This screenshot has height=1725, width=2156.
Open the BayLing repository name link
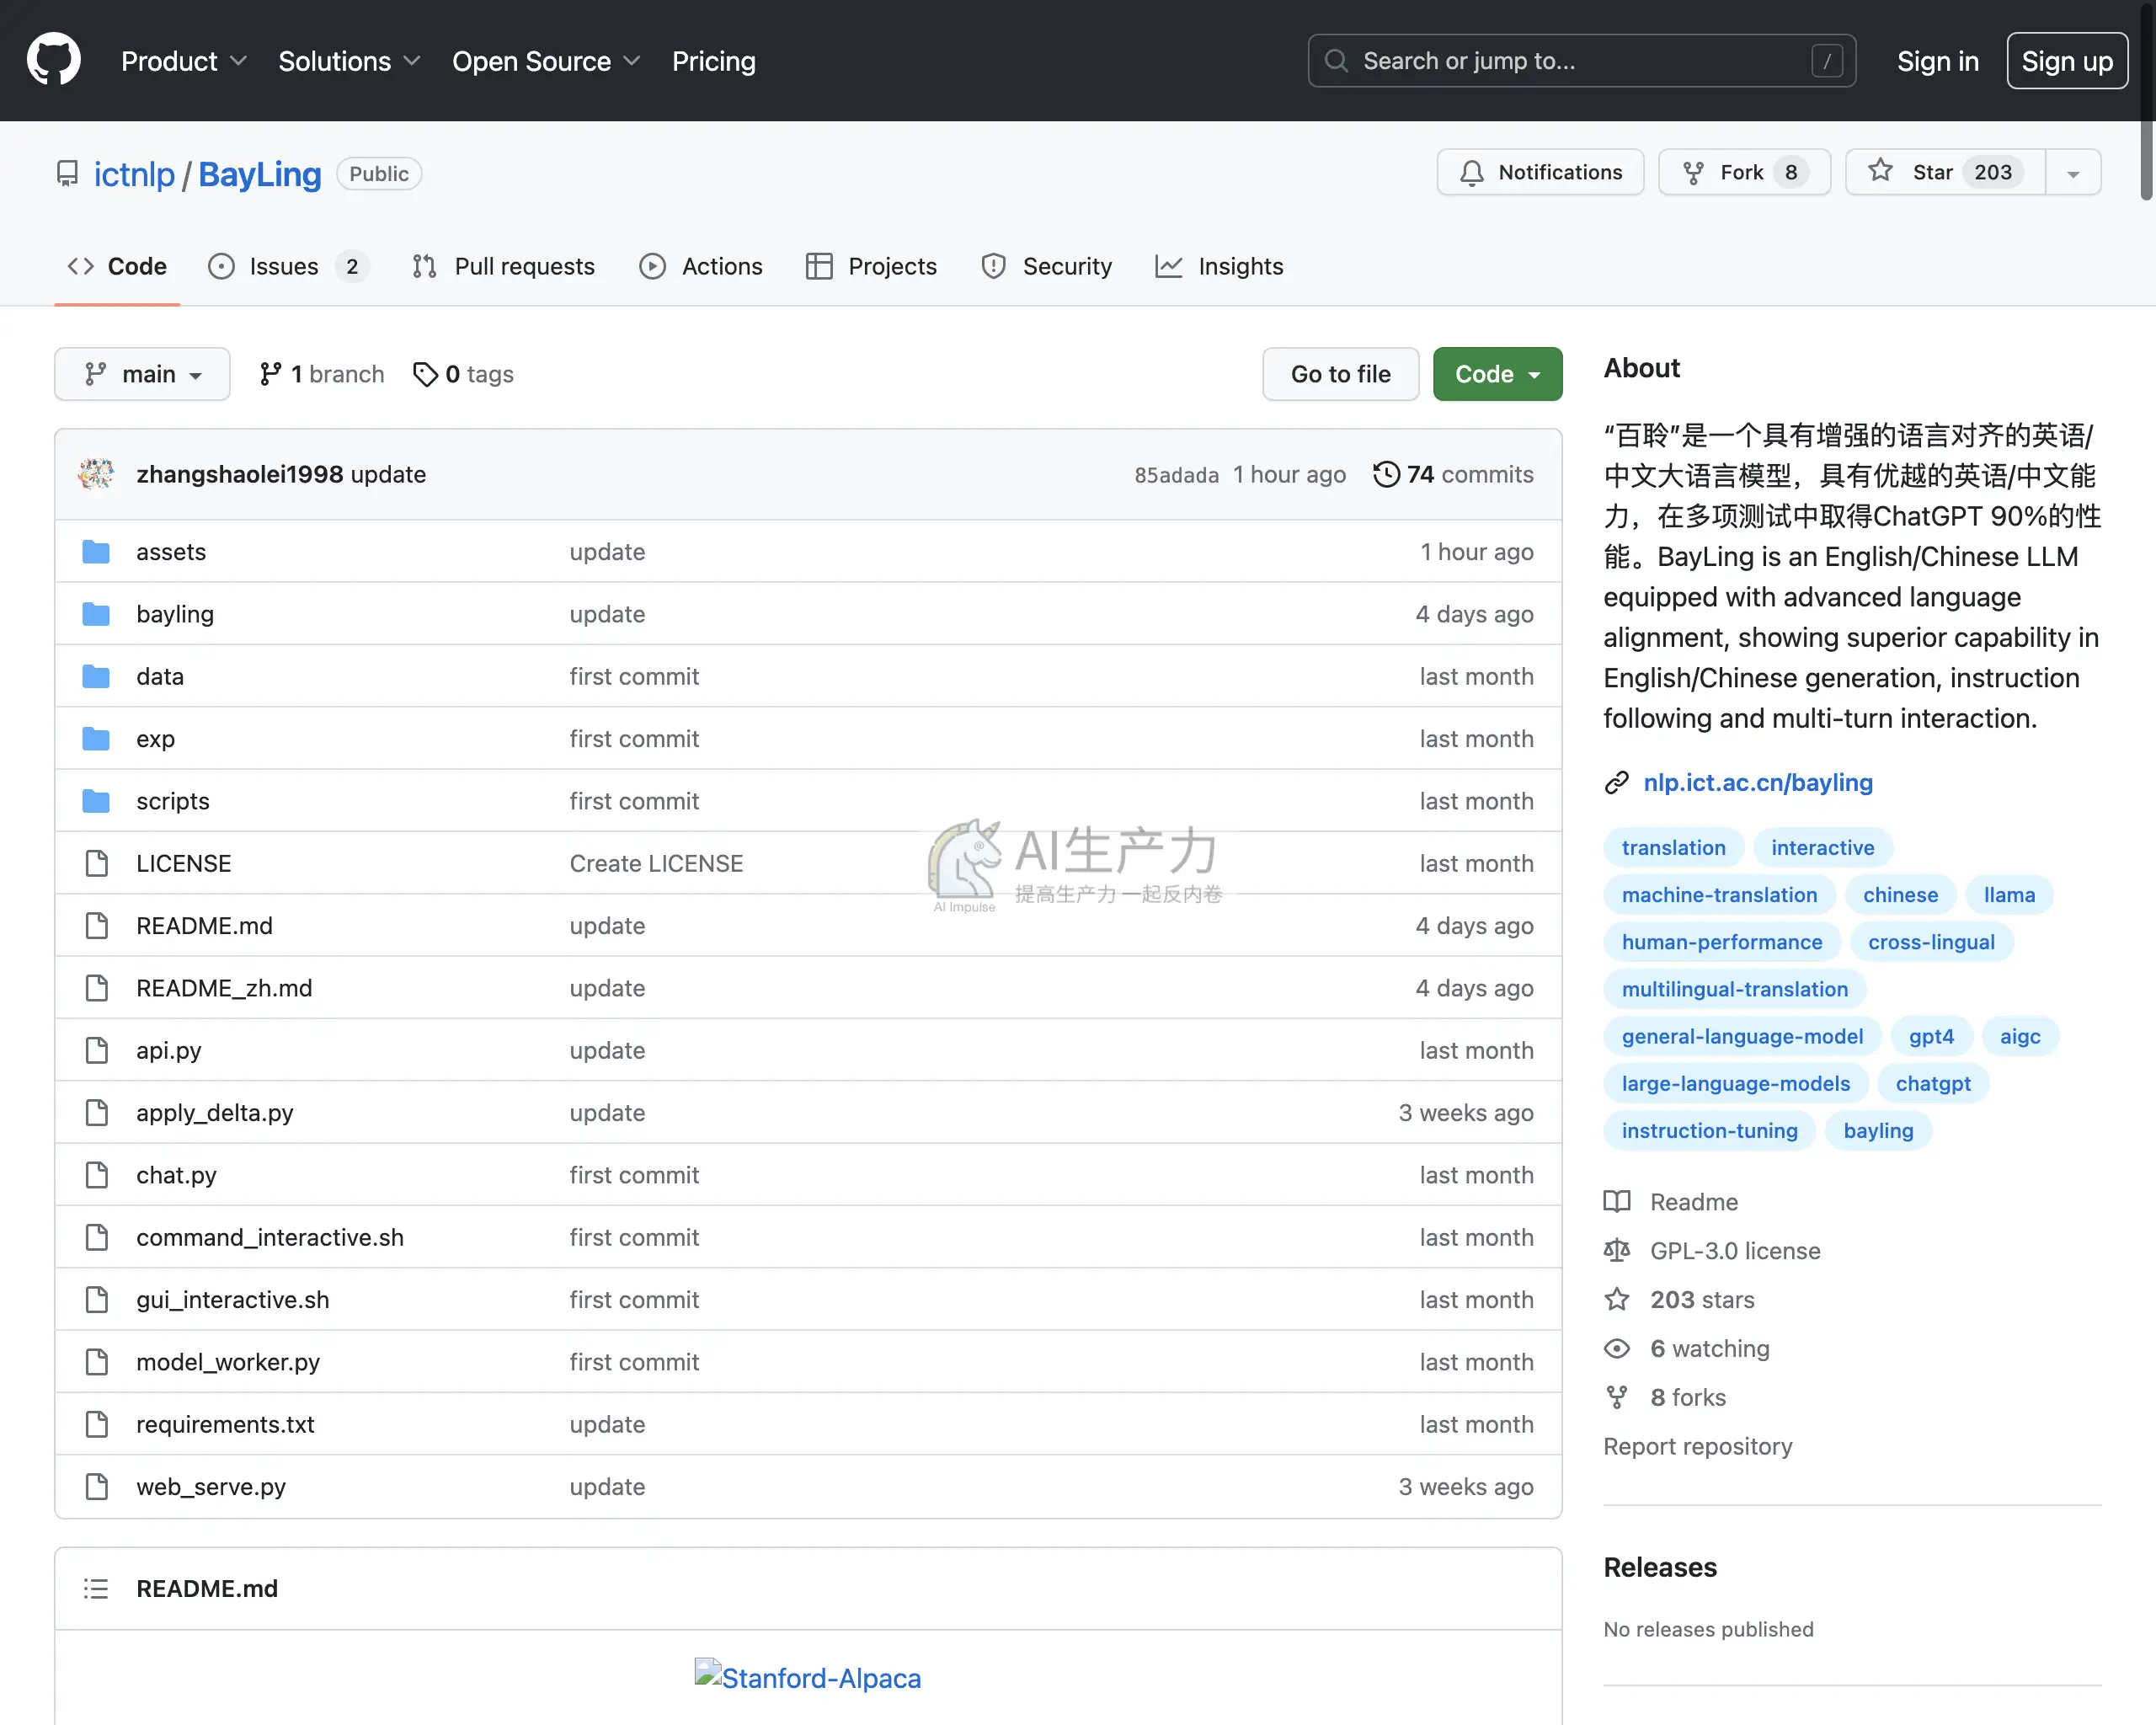[260, 174]
